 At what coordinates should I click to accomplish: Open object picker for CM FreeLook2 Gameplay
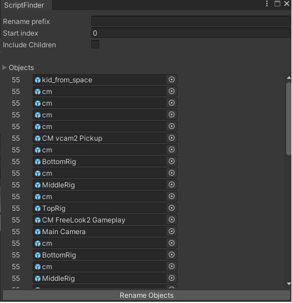point(172,220)
